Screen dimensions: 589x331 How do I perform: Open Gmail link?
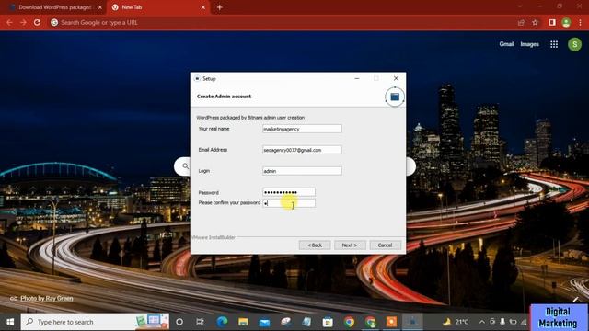click(x=506, y=44)
